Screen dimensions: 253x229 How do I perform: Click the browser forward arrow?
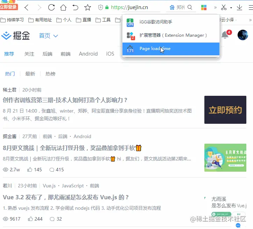point(39,7)
